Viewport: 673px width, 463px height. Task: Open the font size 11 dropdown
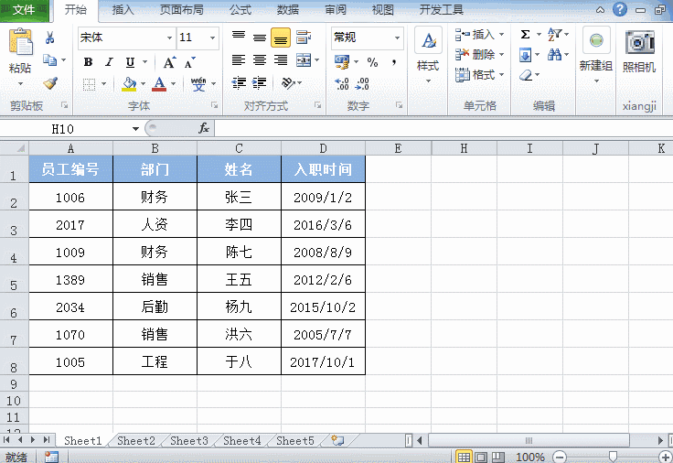[x=212, y=38]
